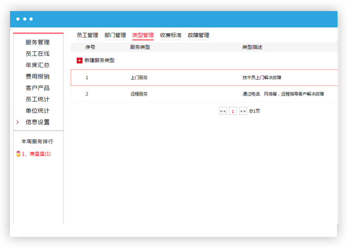Select page number 1 in pagination
Screen dimensions: 347x248
233,111
